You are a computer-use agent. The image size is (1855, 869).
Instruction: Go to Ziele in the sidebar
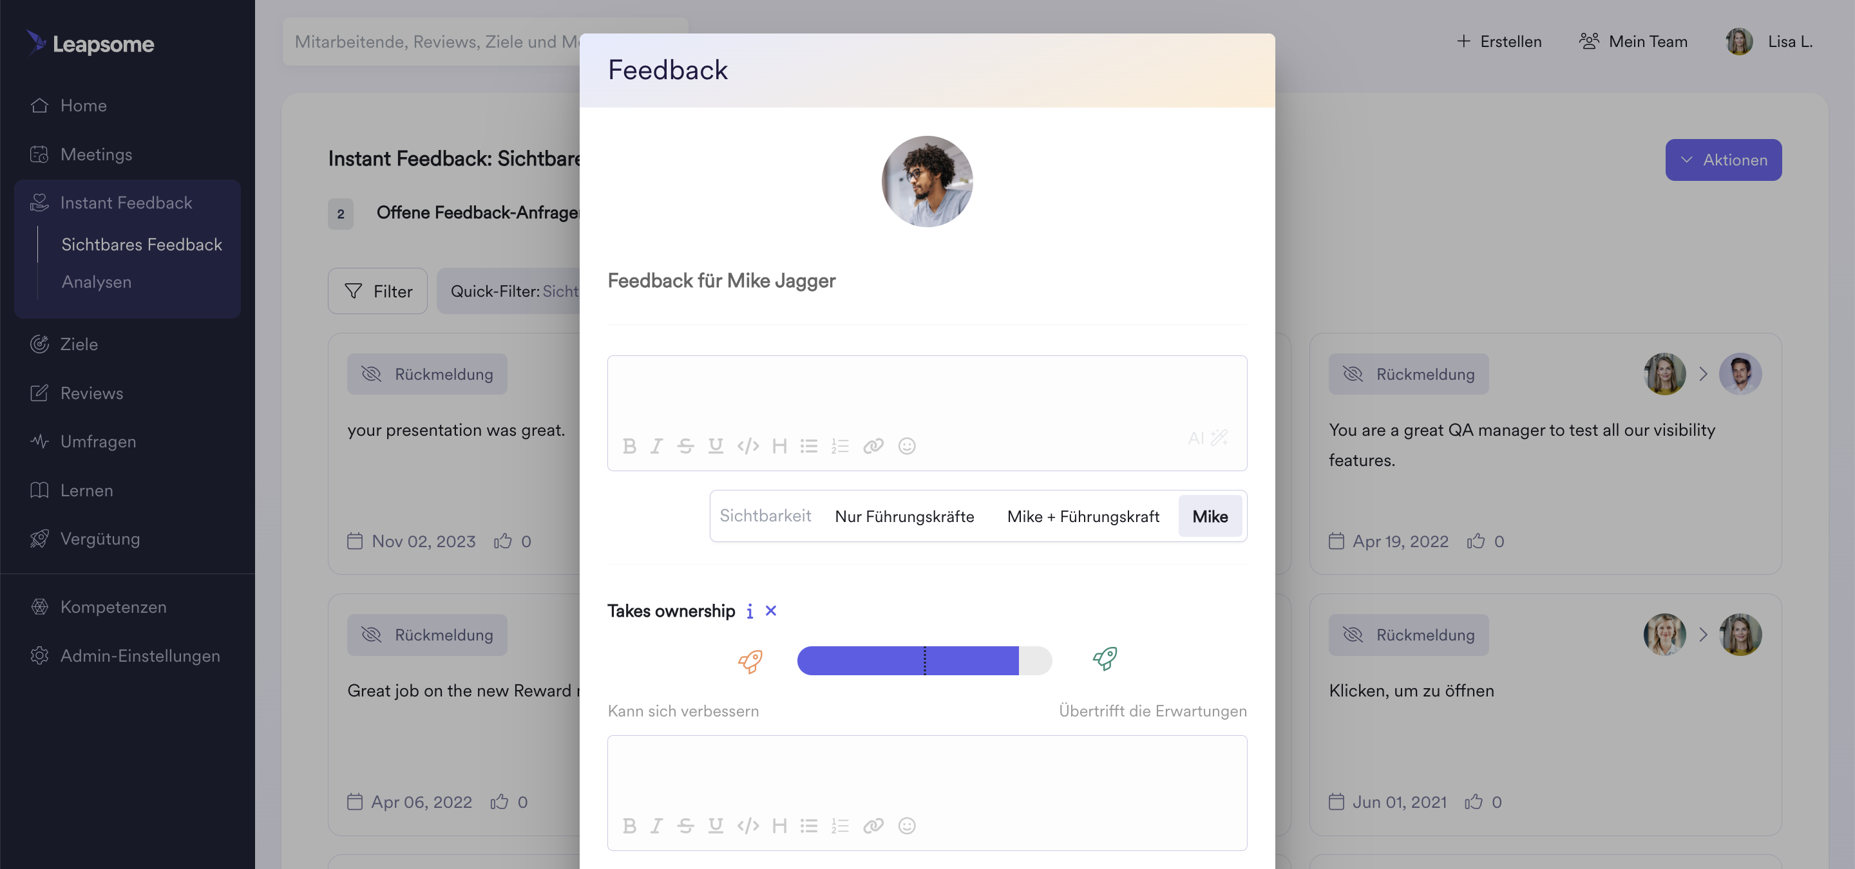point(79,344)
